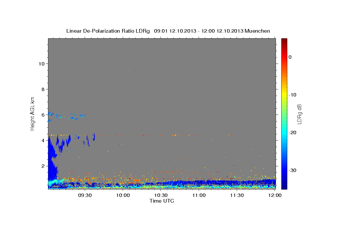Click the dark red top of the colorbar
The height and width of the screenshot is (227, 341).
click(284, 41)
